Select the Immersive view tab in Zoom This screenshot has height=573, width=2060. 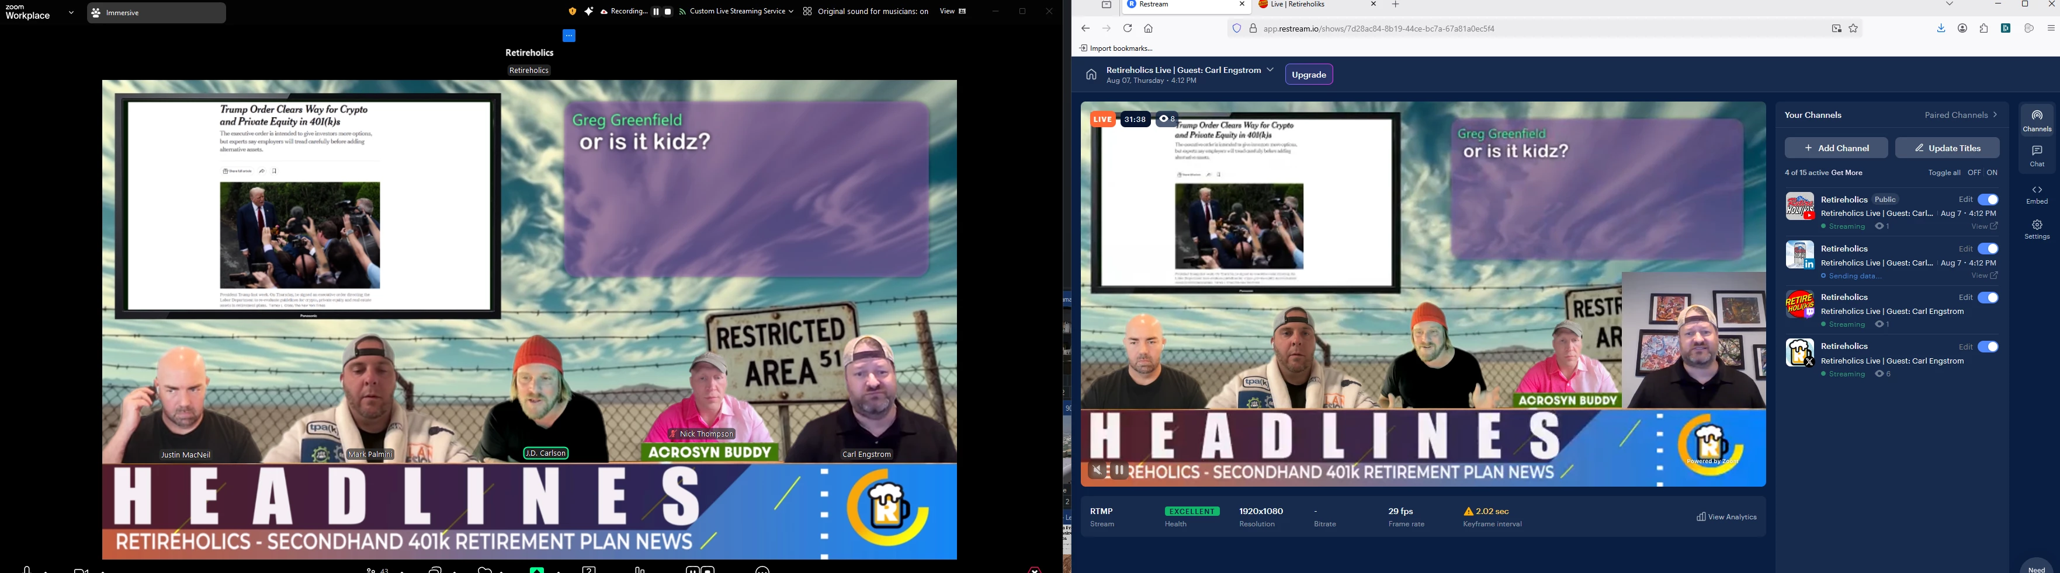(157, 13)
